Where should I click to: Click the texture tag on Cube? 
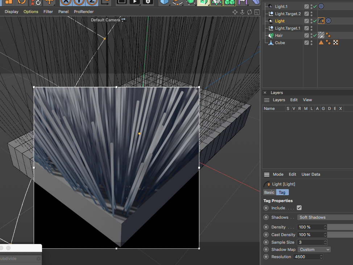coord(336,43)
